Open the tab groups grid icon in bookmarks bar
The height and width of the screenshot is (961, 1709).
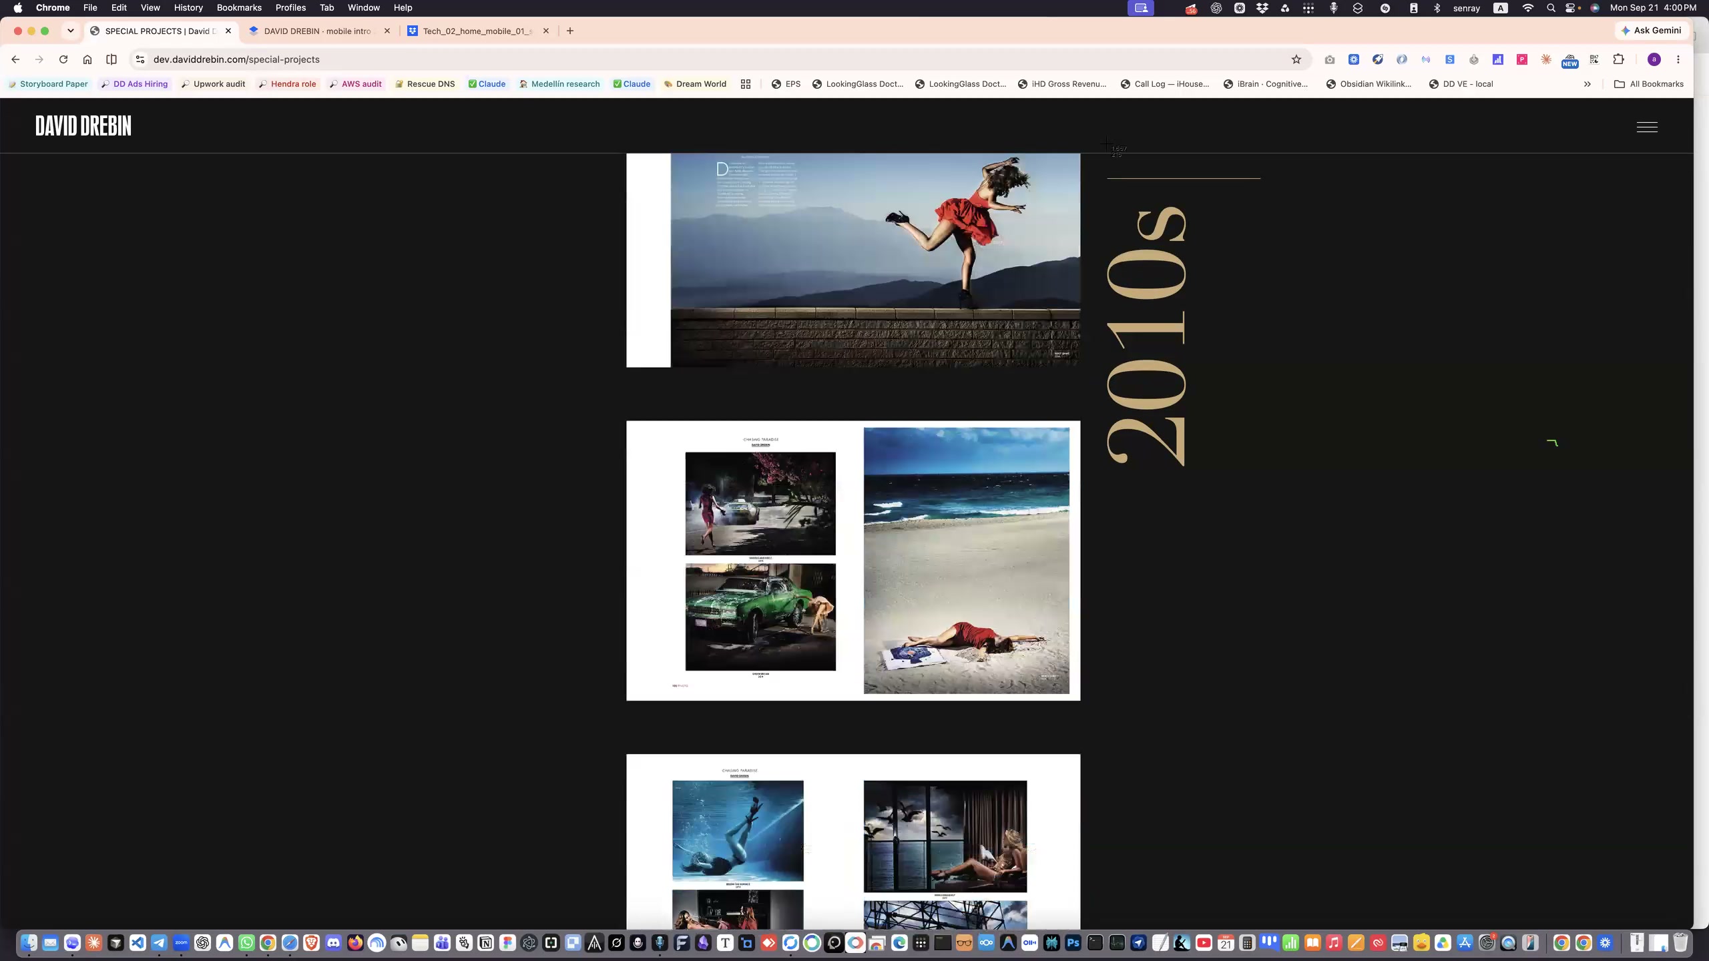[x=746, y=84]
